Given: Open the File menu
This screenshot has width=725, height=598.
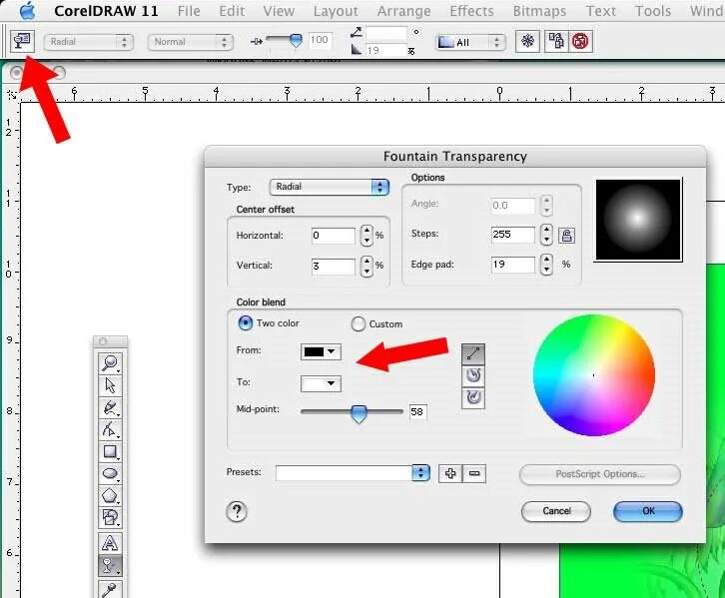Looking at the screenshot, I should click(x=189, y=11).
